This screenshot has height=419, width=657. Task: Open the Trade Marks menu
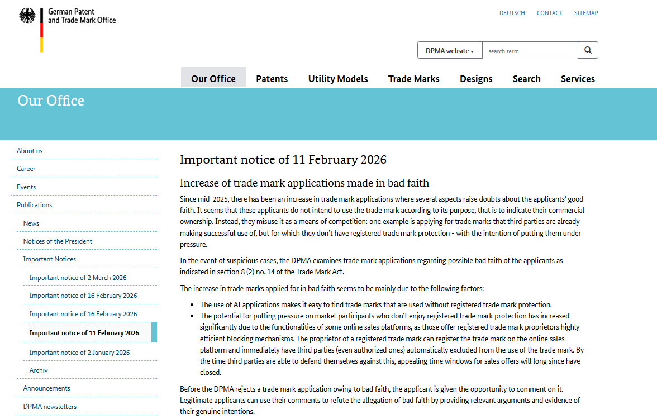tap(413, 78)
